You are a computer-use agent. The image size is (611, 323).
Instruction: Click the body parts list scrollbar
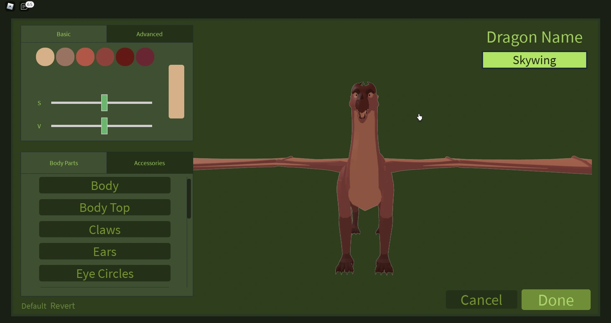[x=189, y=199]
